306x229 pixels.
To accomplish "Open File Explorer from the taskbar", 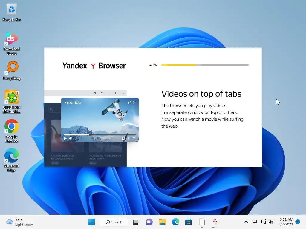I will click(162, 222).
